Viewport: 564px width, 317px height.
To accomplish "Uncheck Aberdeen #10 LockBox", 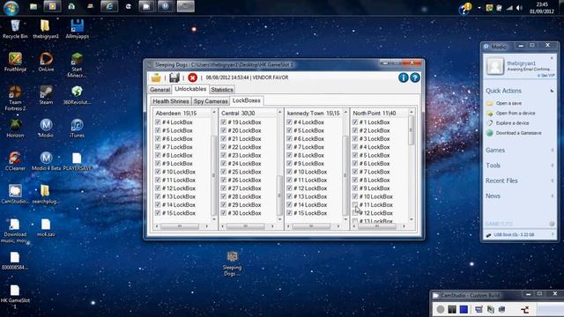I will [x=158, y=172].
